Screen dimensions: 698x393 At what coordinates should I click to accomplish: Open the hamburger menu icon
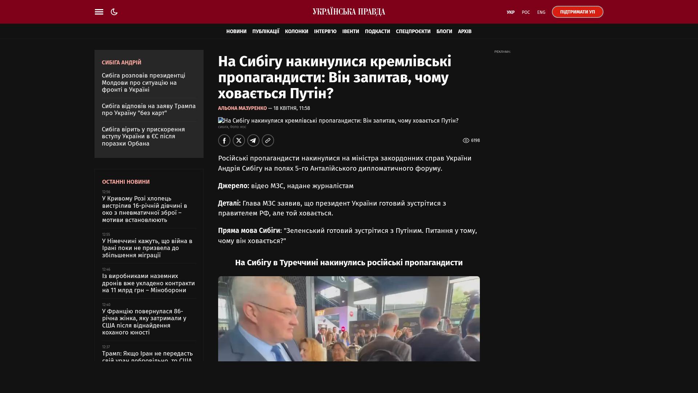99,12
